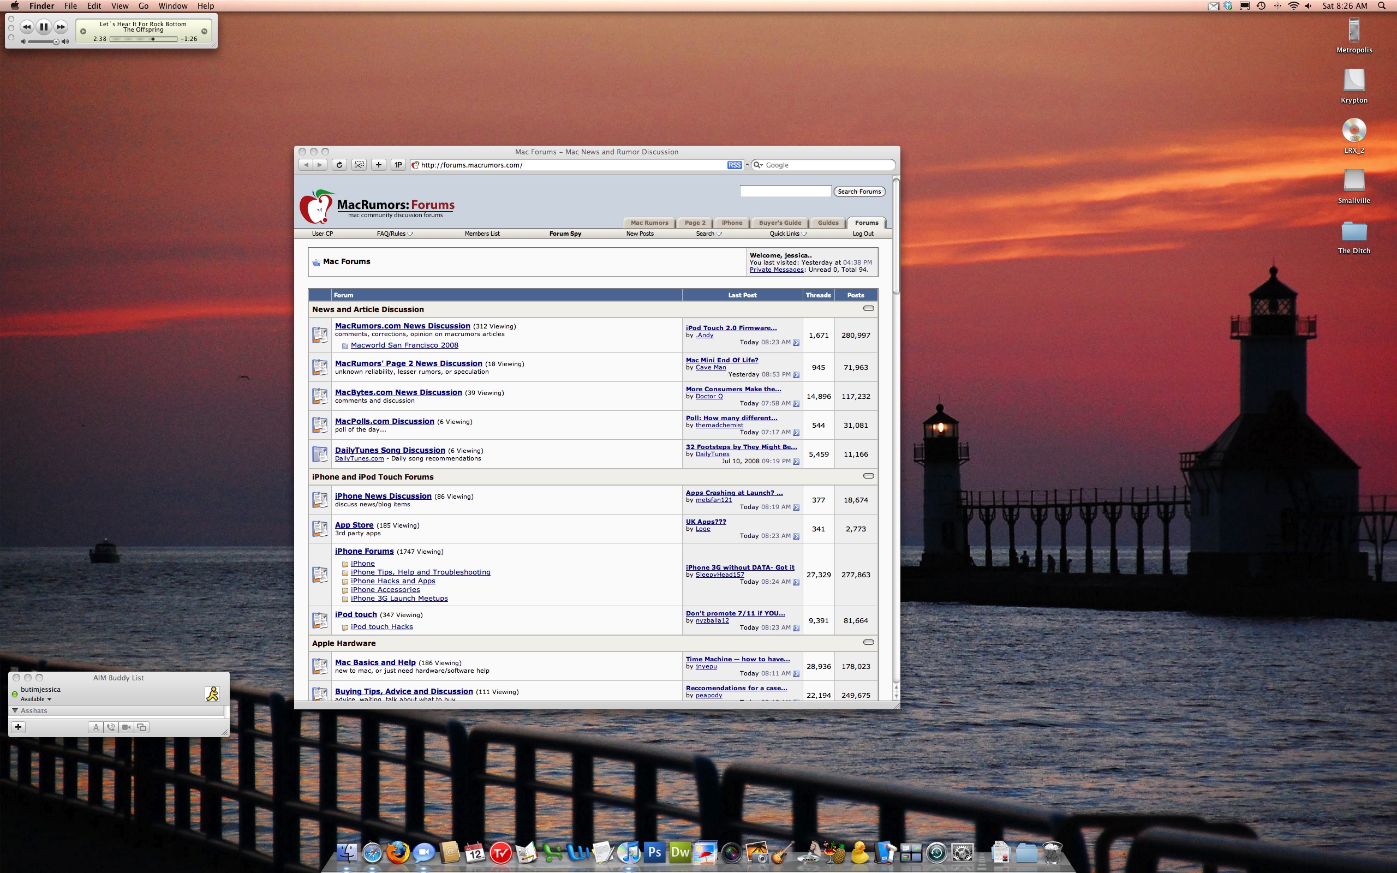The height and width of the screenshot is (873, 1397).
Task: Start video chat in AIM Buddy List
Action: point(127,727)
